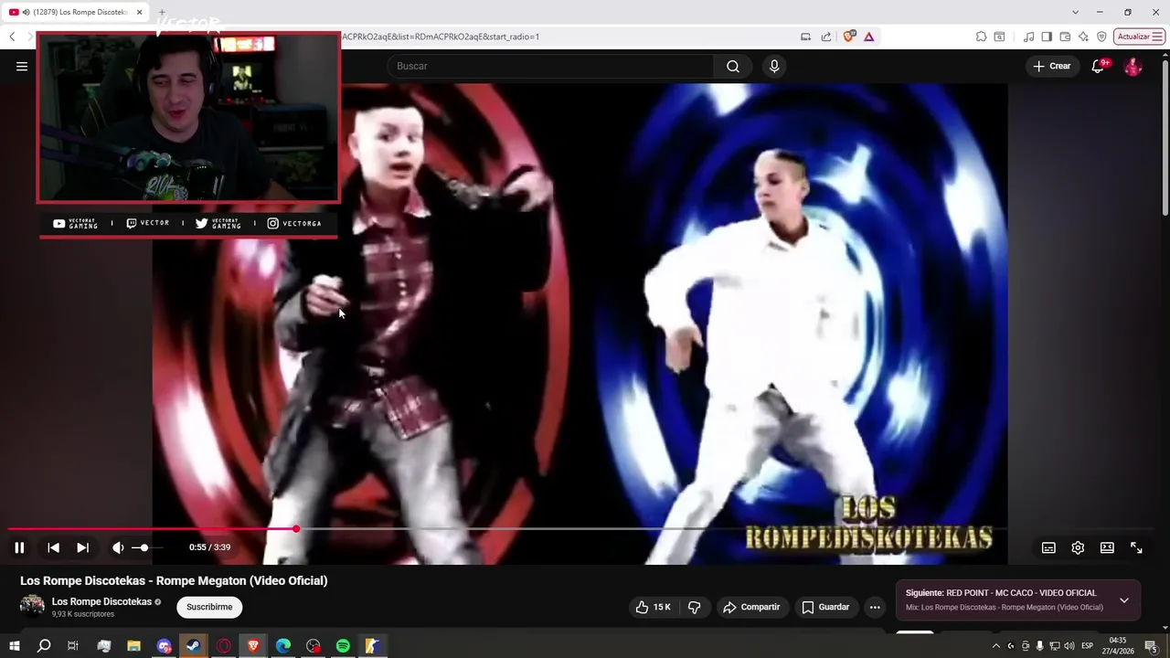The height and width of the screenshot is (658, 1170).
Task: Open Opera GX from the taskbar
Action: click(224, 646)
